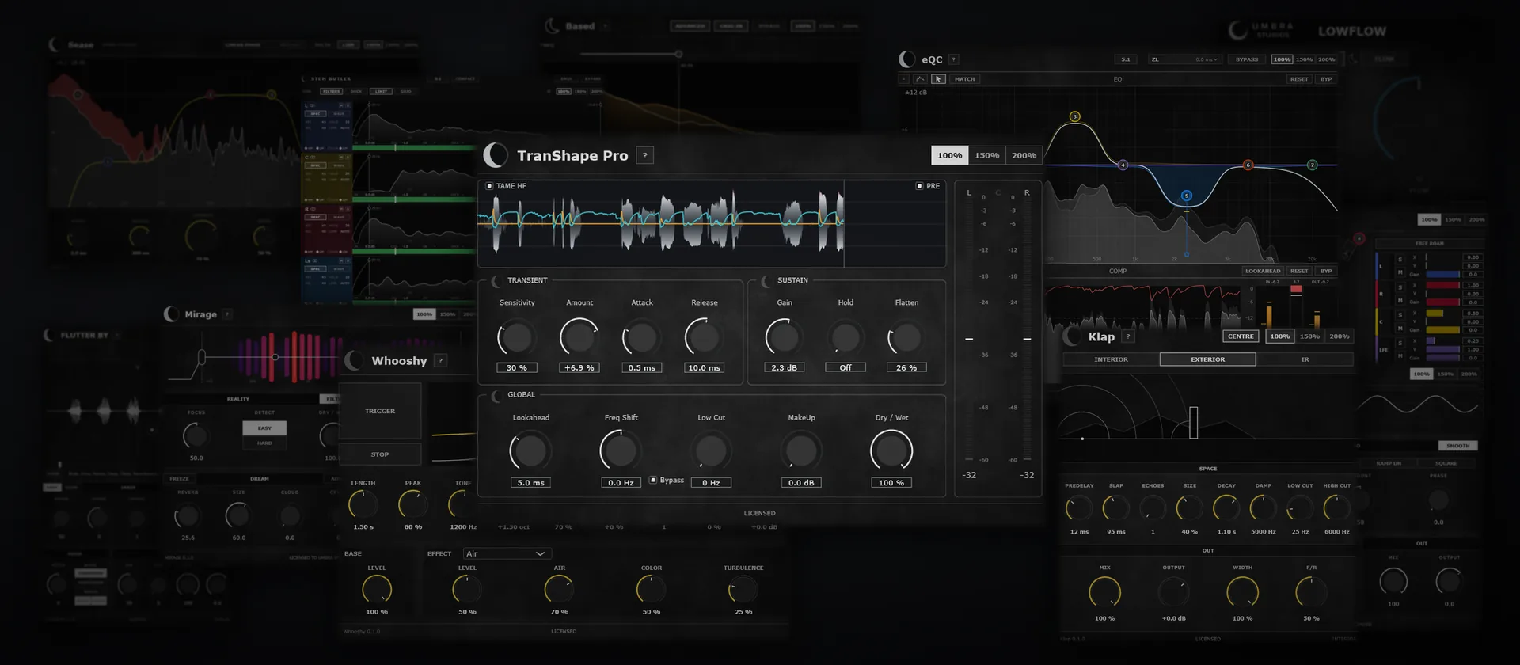Switch Klap to INTERIOR tab
The width and height of the screenshot is (1520, 665).
[1111, 359]
